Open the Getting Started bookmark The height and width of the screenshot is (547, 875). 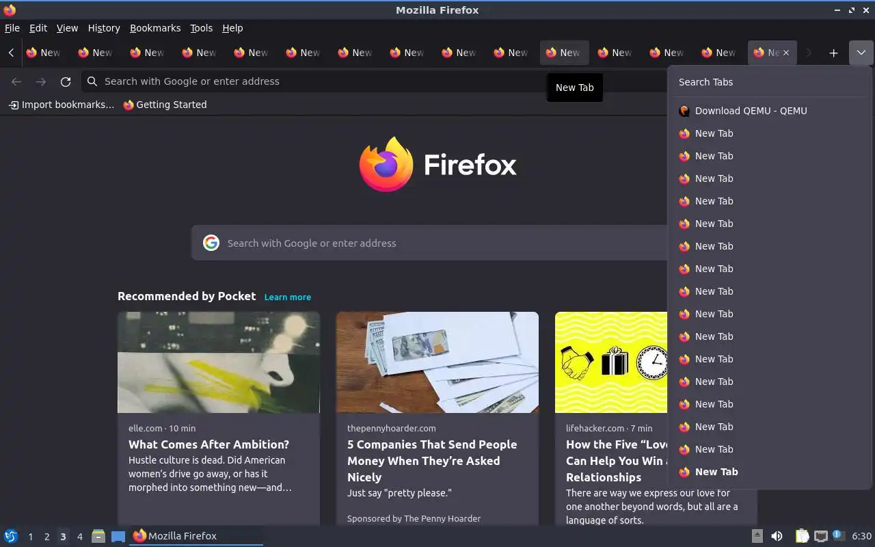(165, 105)
